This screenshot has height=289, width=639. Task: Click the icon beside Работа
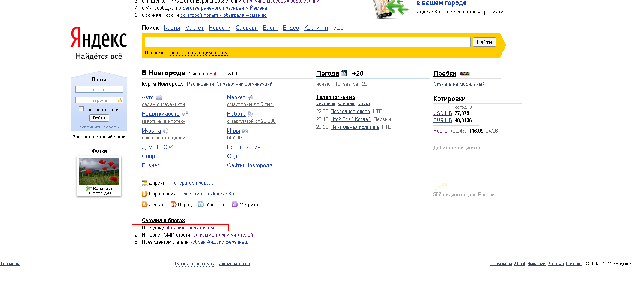coord(250,114)
